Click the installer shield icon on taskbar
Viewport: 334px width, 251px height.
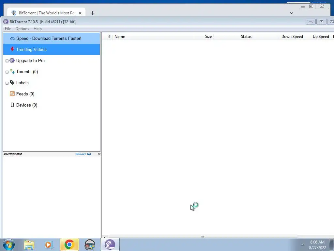click(x=90, y=244)
